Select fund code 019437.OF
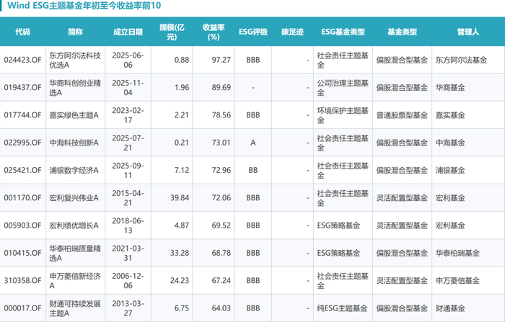 [22, 87]
